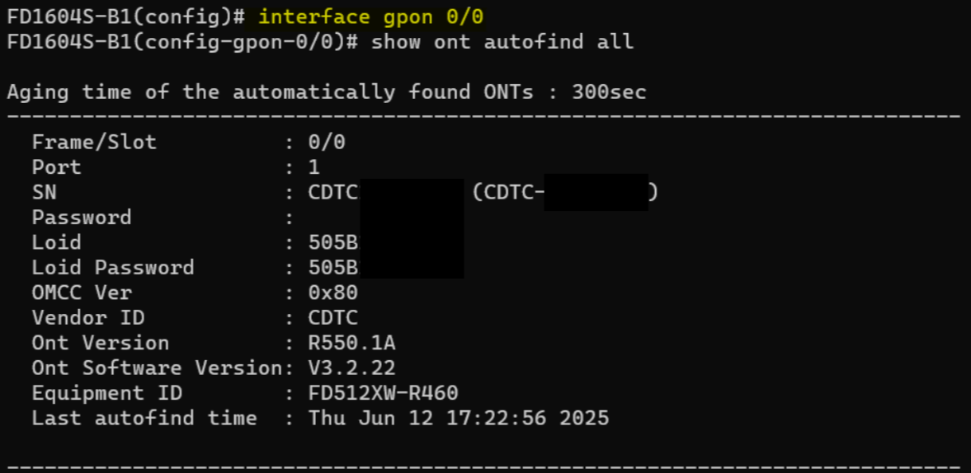
Task: Click the Ont Software Version V3.2.22
Action: (351, 368)
